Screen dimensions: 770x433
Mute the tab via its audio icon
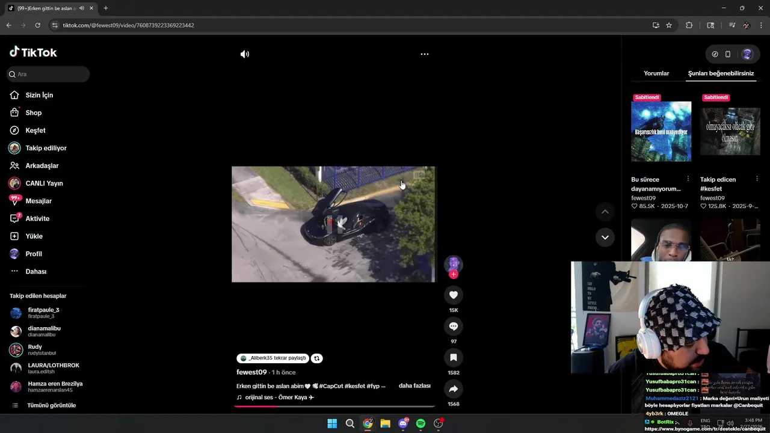[82, 8]
